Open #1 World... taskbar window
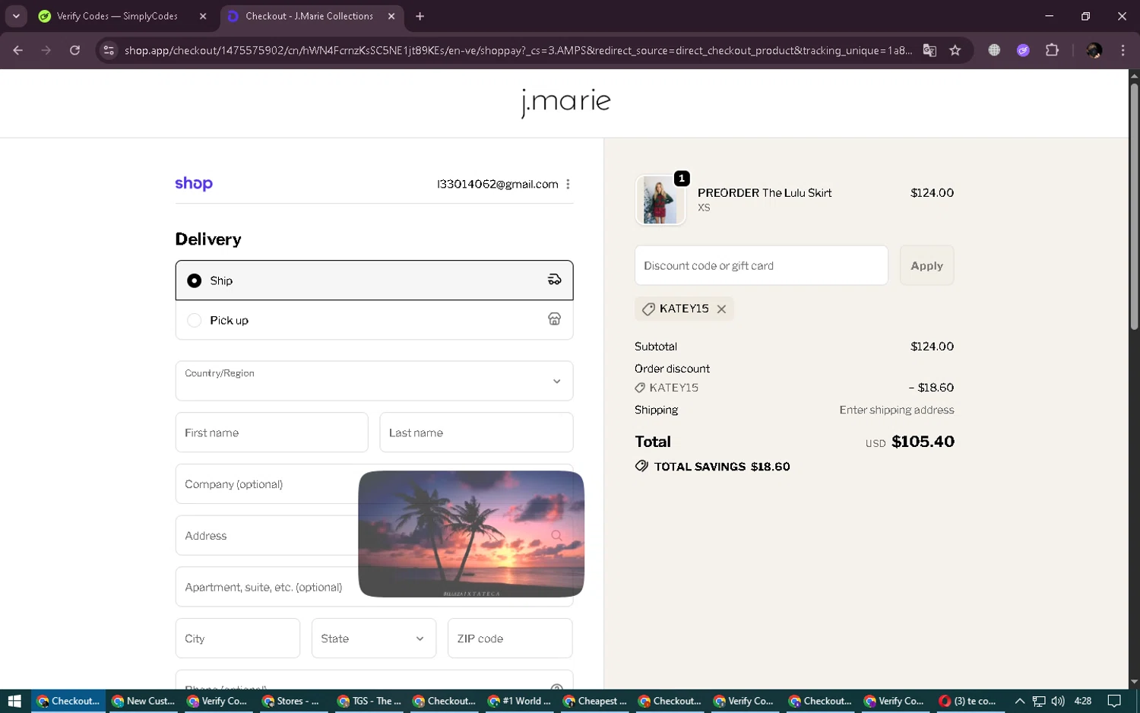This screenshot has width=1140, height=713. tap(520, 701)
